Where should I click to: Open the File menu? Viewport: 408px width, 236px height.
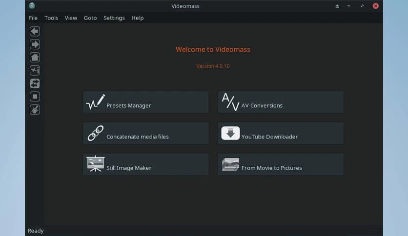(x=33, y=18)
